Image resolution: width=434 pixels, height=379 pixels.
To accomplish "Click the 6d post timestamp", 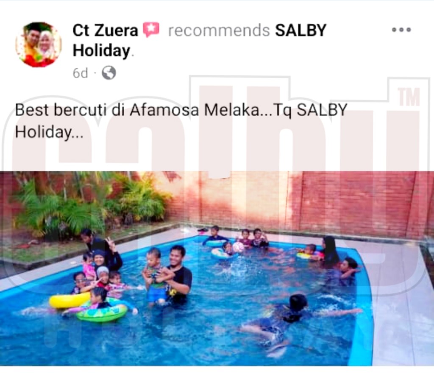I will pos(80,73).
